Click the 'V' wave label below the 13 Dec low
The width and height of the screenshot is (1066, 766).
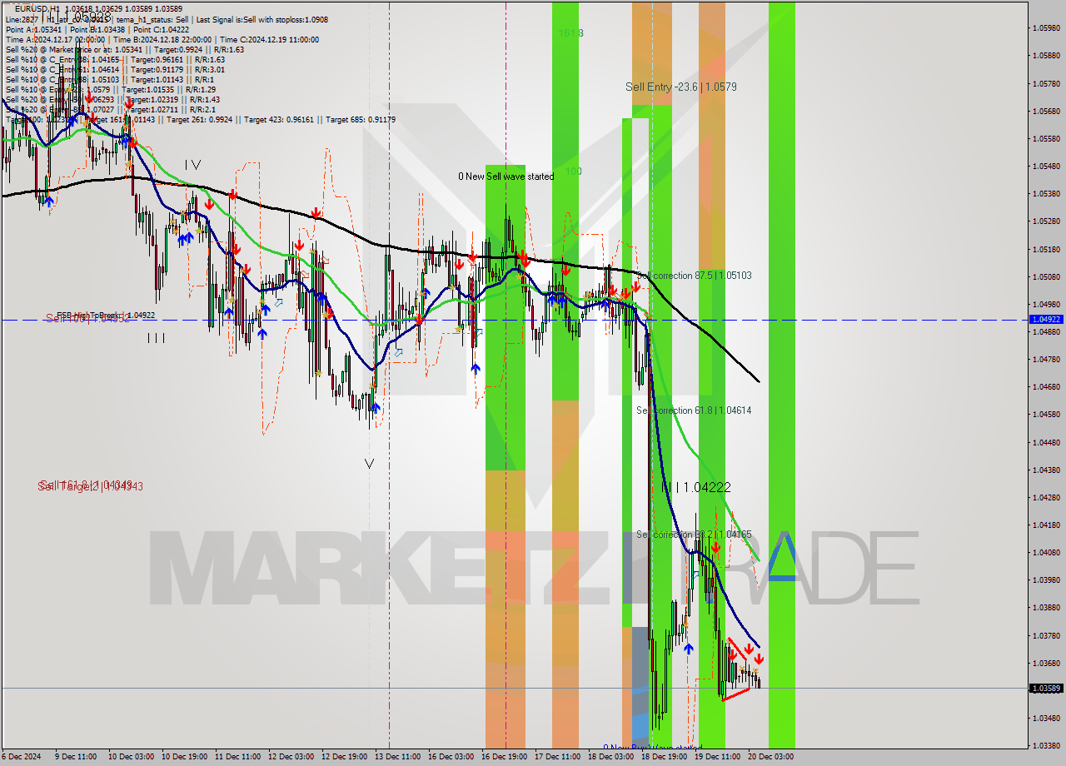click(x=369, y=464)
